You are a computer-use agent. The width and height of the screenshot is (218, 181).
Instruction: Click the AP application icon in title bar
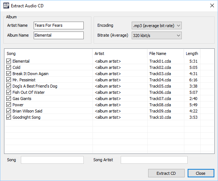click(6, 6)
